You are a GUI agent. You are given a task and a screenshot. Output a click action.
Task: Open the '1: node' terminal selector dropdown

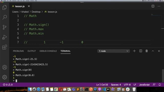tap(114, 51)
